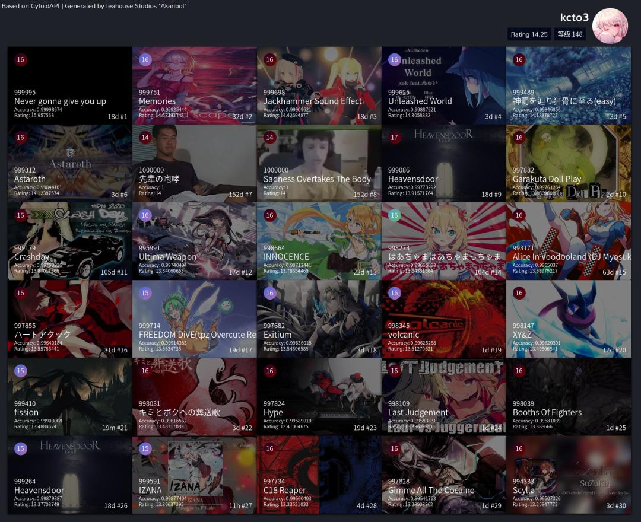Click the Booths Of Fighters title
The height and width of the screenshot is (522, 641).
pyautogui.click(x=547, y=412)
